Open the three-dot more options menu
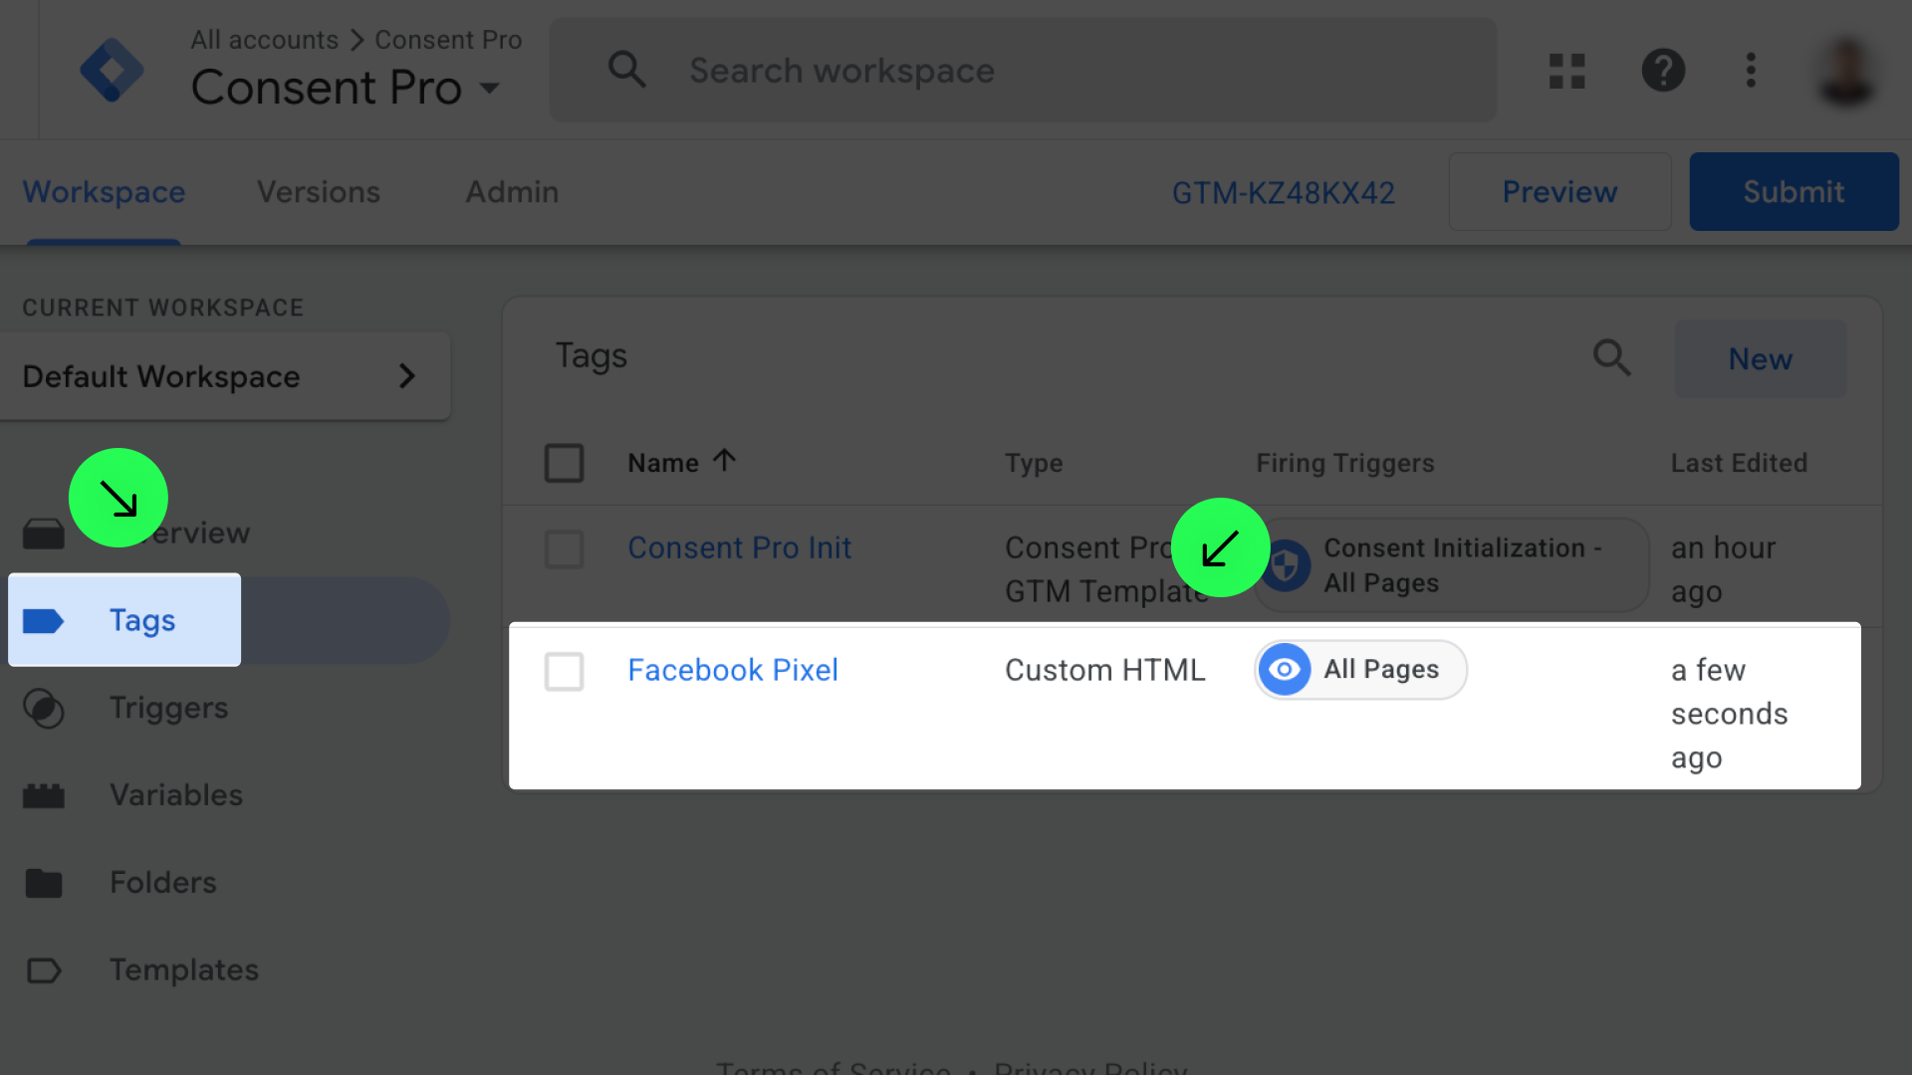The height and width of the screenshot is (1075, 1912). (x=1751, y=71)
